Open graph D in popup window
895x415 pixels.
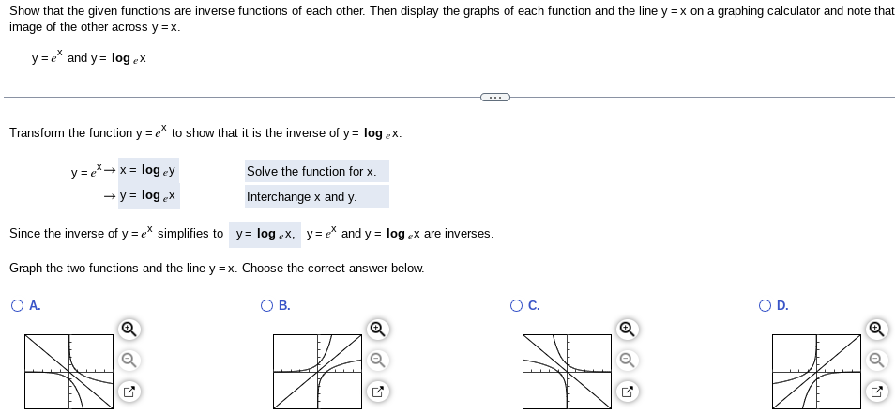(x=876, y=392)
